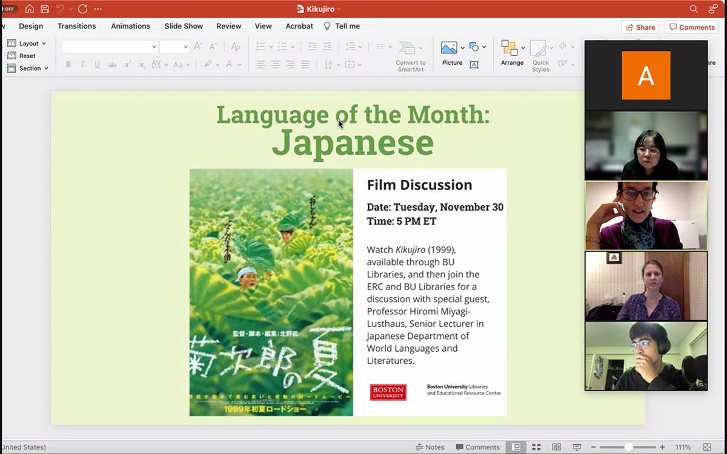This screenshot has width=727, height=454.
Task: Go to the Slide Show tab
Action: pos(184,26)
